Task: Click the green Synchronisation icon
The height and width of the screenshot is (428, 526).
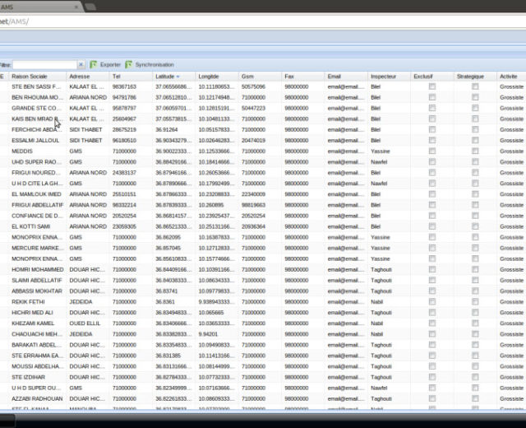Action: coord(129,64)
